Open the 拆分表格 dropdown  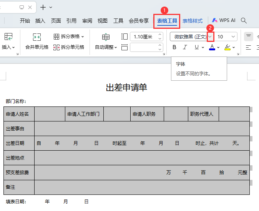coord(83,37)
